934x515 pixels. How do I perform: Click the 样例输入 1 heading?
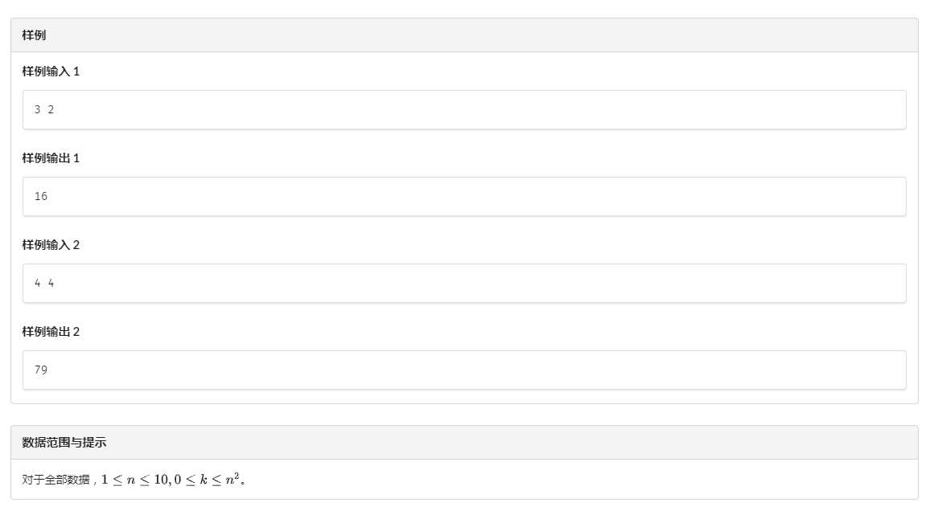[x=51, y=72]
